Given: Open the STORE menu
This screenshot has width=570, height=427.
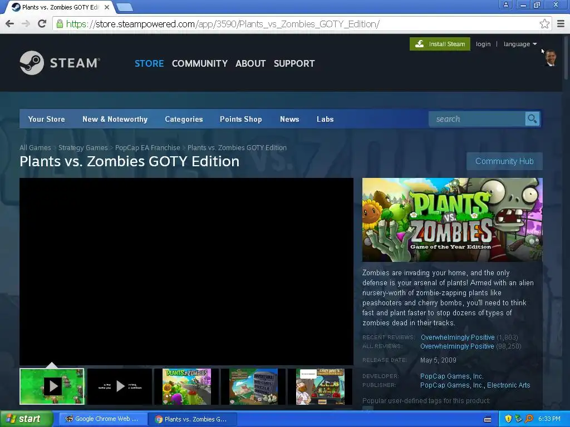Looking at the screenshot, I should tap(149, 63).
